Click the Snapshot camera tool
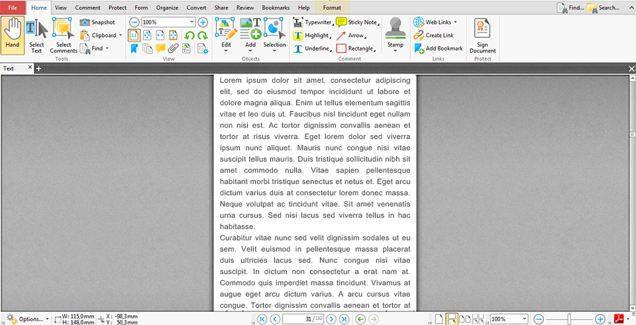Image resolution: width=636 pixels, height=325 pixels. click(97, 22)
